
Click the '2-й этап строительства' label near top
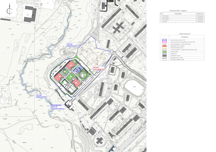pos(71,45)
